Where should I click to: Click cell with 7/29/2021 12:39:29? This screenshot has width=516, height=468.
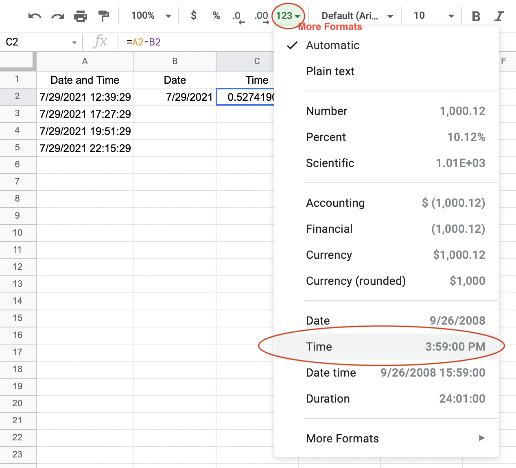85,97
